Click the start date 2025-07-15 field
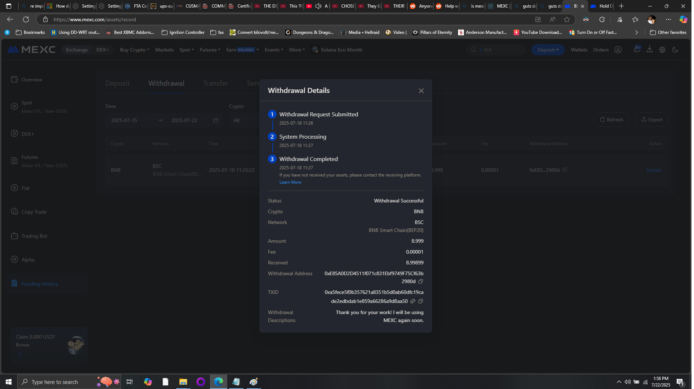The height and width of the screenshot is (389, 694). 124,120
